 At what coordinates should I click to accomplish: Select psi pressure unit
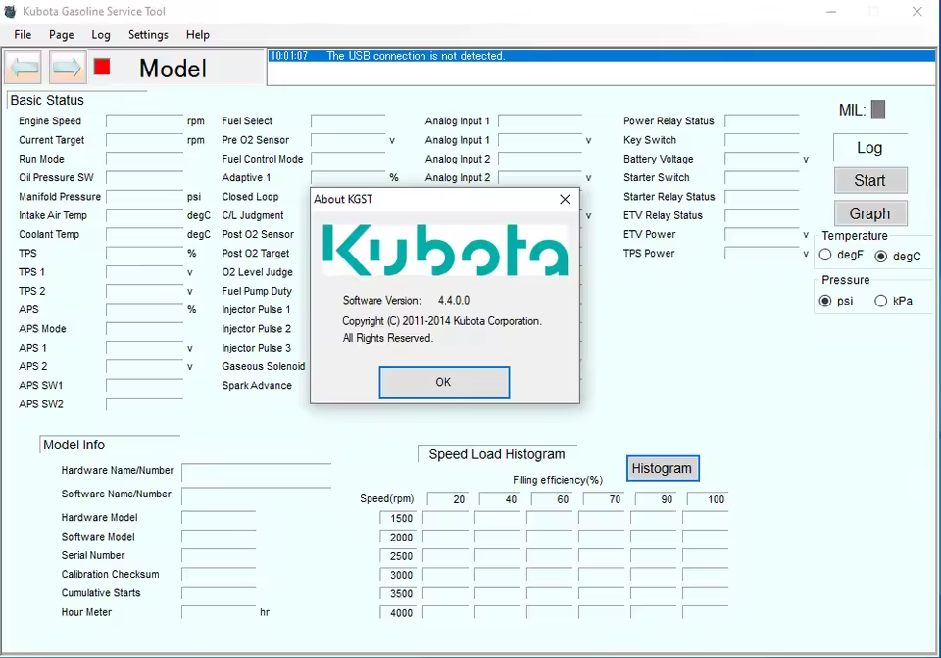coord(825,301)
